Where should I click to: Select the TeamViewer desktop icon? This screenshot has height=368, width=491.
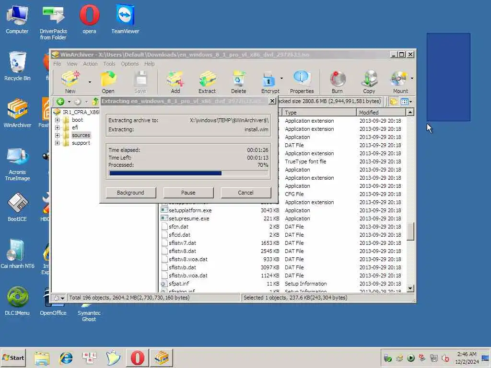[125, 20]
